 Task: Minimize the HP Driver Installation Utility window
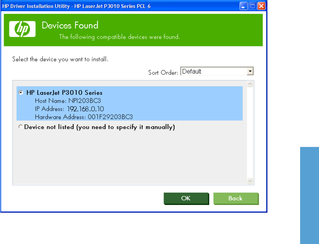[243, 6]
